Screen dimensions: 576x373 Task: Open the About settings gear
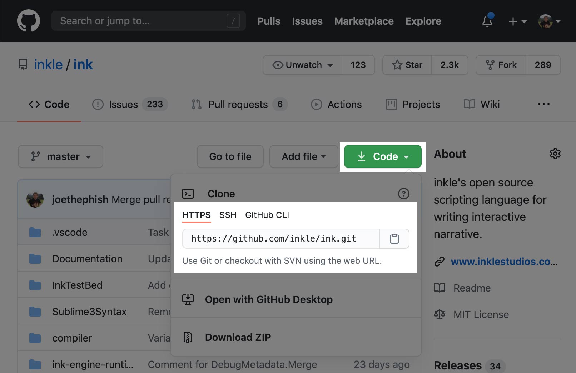pyautogui.click(x=555, y=154)
